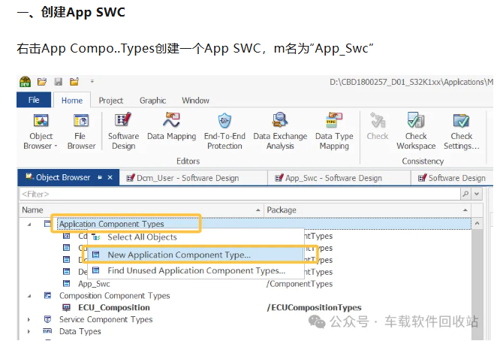Screen dimensions: 503x347
Task: Collapse Application Component Types node
Action: (29, 225)
